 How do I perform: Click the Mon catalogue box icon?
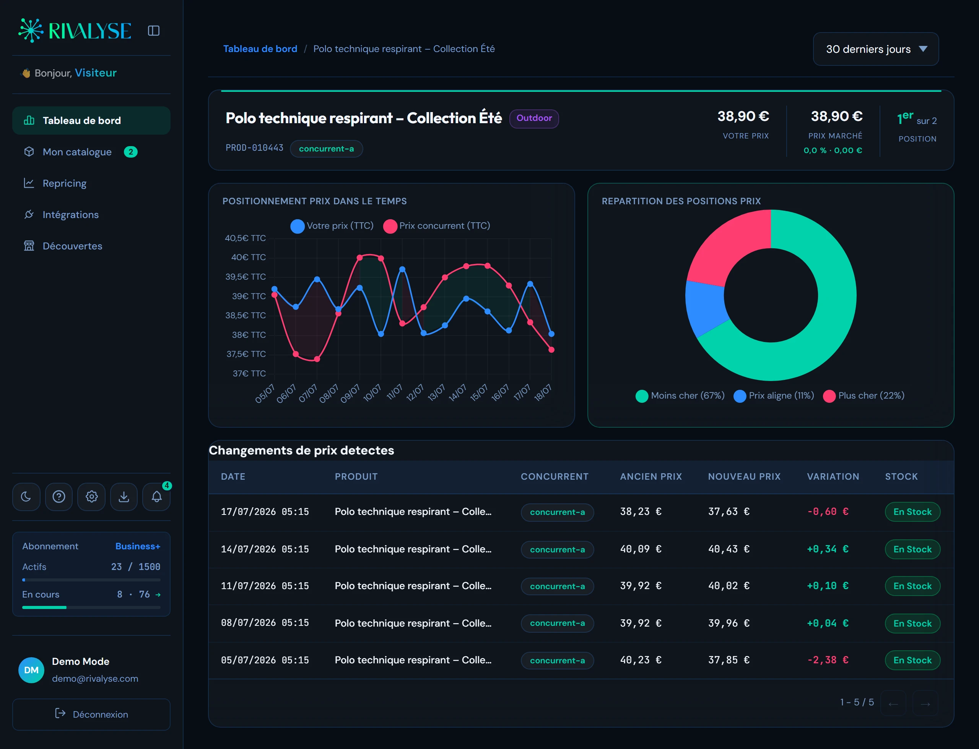[29, 151]
